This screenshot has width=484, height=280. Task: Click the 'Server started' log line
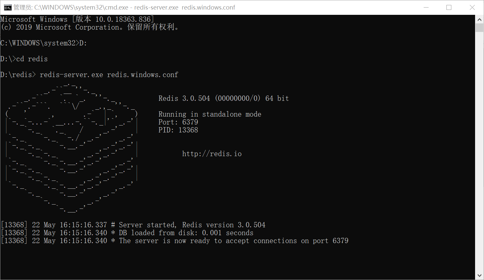[x=133, y=225]
